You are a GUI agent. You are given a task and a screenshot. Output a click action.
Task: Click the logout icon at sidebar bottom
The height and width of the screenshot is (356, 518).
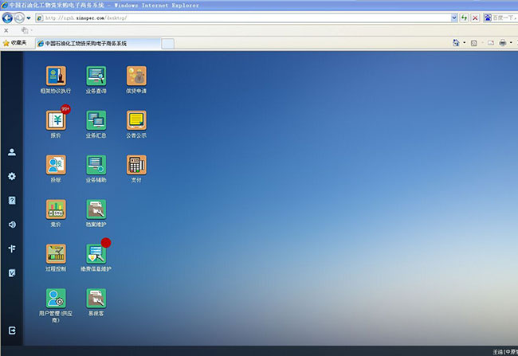click(12, 330)
